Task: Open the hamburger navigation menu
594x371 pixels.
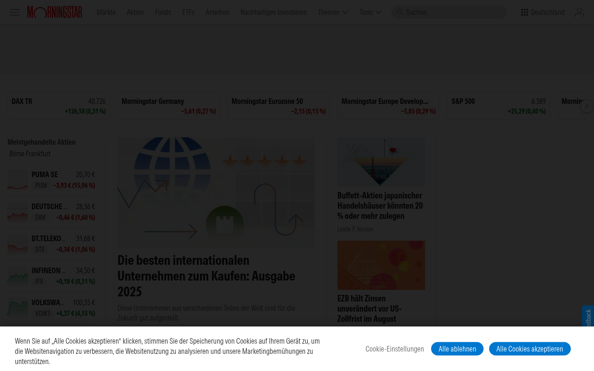Action: click(15, 12)
